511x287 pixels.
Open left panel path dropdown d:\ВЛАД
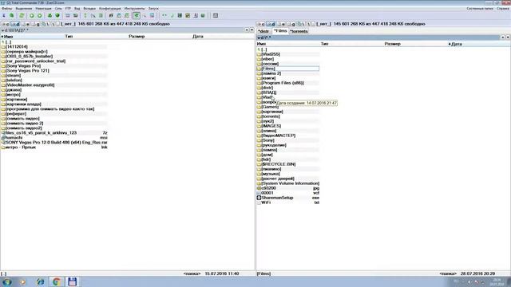point(15,30)
